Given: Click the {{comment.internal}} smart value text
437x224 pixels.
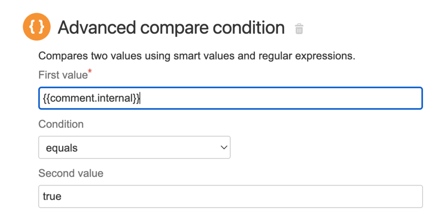Looking at the screenshot, I should (x=91, y=99).
